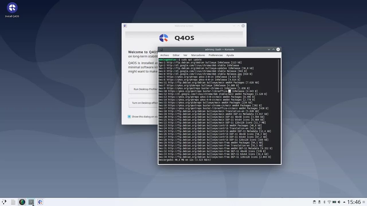Click the Des:10 buster-libreoffice-cn terminal line

click(x=208, y=91)
